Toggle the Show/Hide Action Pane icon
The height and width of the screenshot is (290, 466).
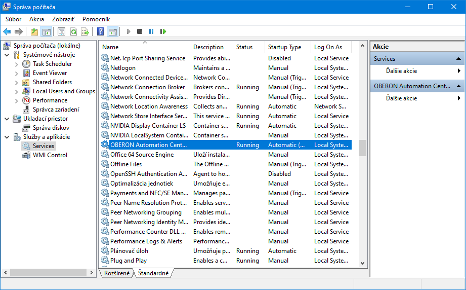click(113, 31)
